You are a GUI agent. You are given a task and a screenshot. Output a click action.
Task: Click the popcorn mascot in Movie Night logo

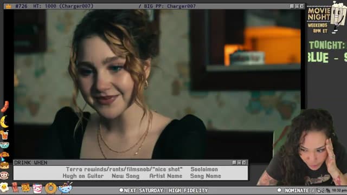coord(338,18)
